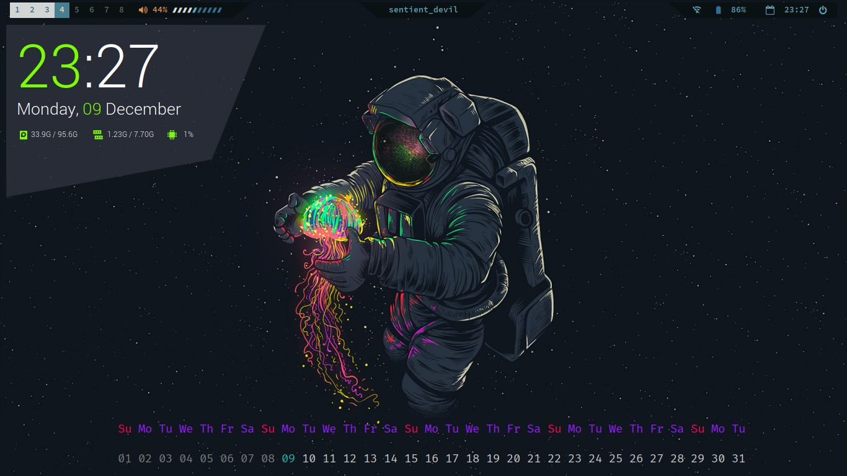Screen dimensions: 847x476
Task: Click the disk usage icon in widget
Action: (24, 134)
